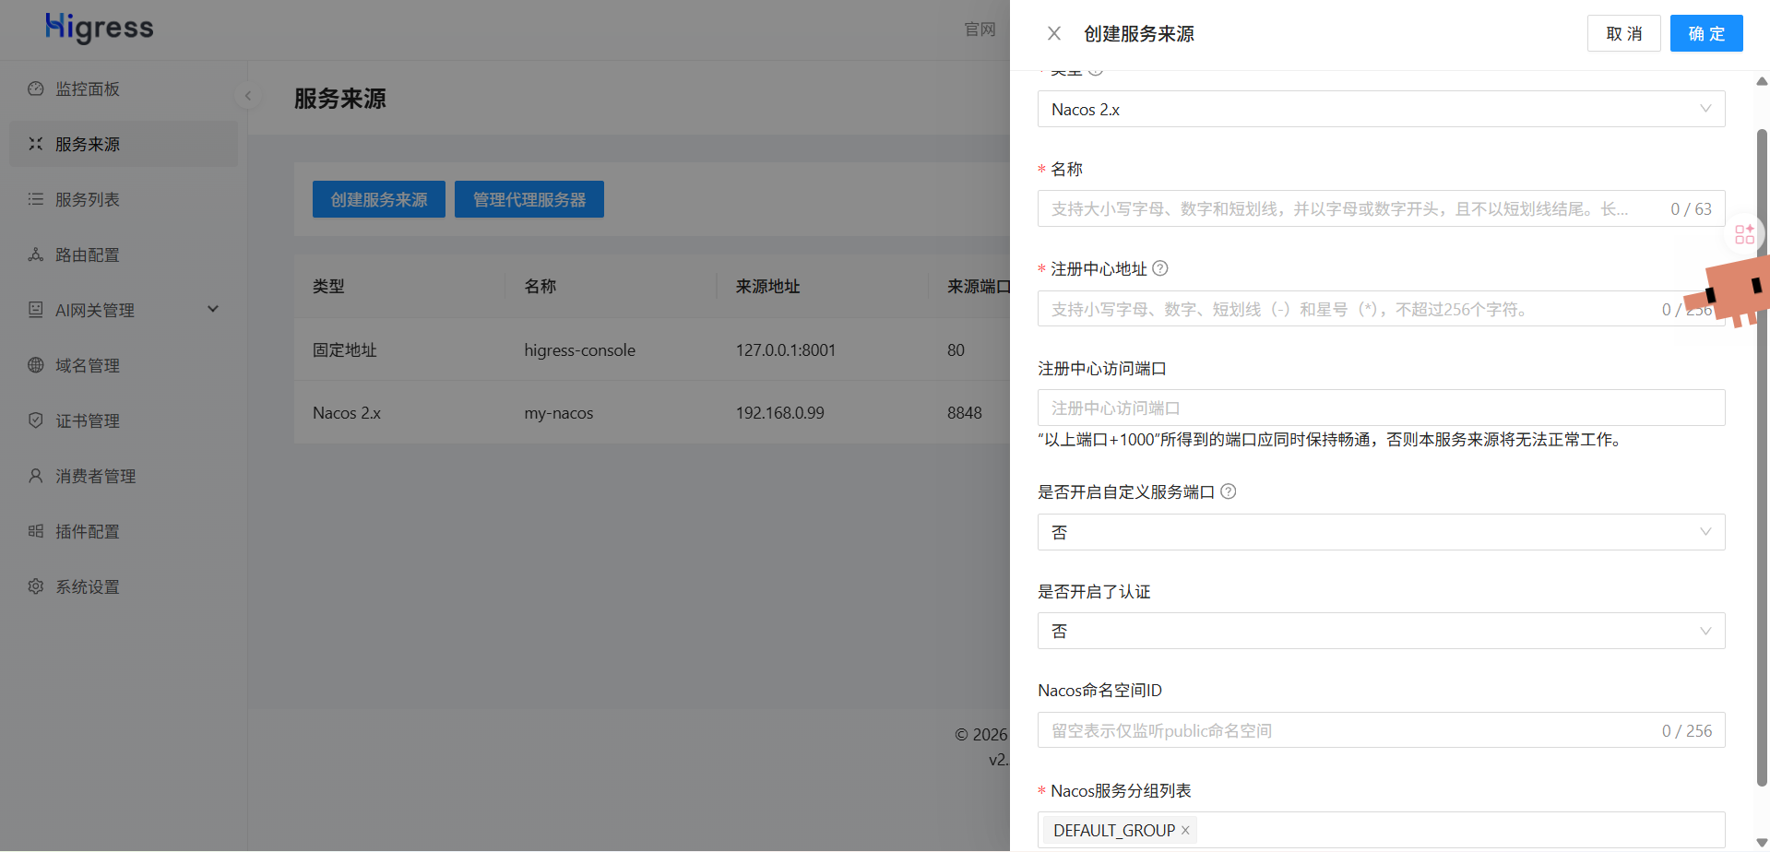Image resolution: width=1770 pixels, height=852 pixels.
Task: Click the scrollbar down arrow
Action: [x=1762, y=843]
